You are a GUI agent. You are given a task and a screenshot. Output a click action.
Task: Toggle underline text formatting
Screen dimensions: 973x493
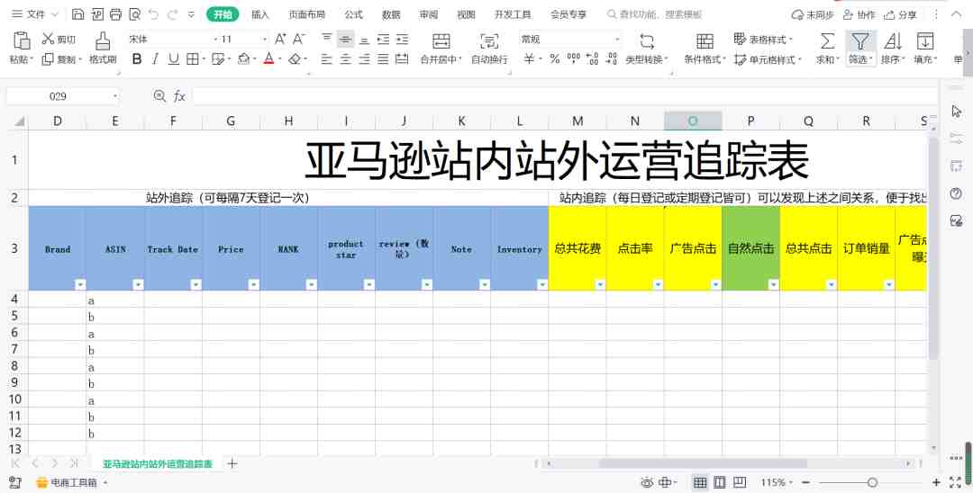[174, 58]
